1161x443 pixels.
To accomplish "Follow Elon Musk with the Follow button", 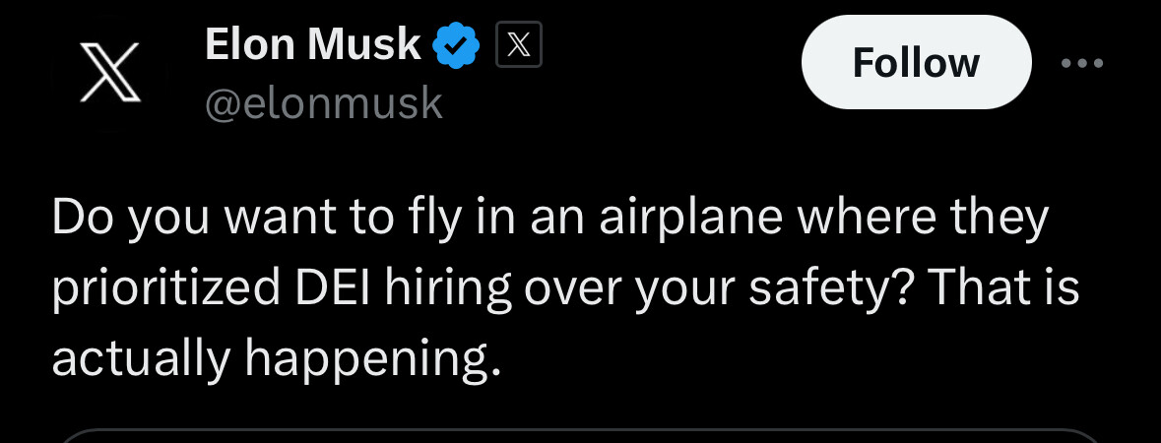I will [x=916, y=62].
